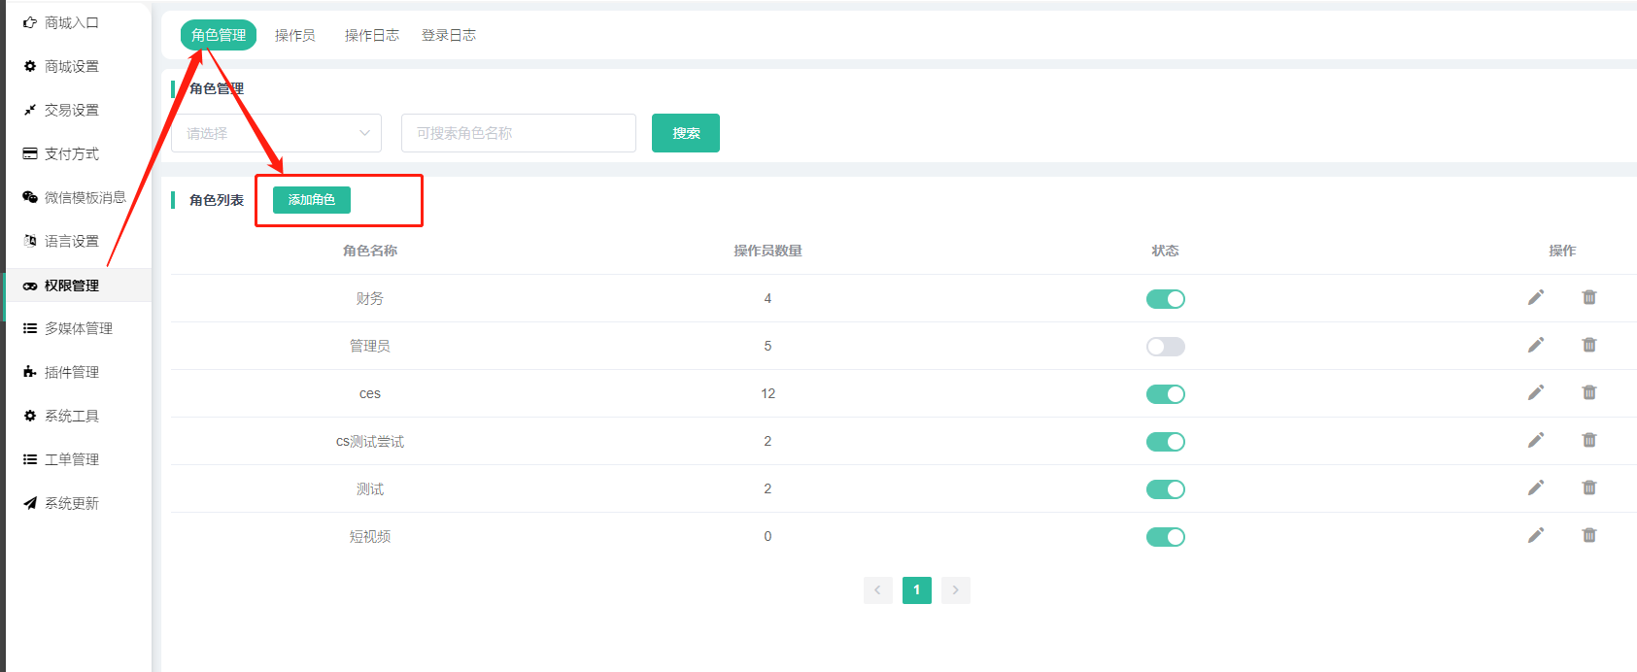Edit the ces role via pencil icon
Screen dimensions: 1637x672
coord(1535,393)
